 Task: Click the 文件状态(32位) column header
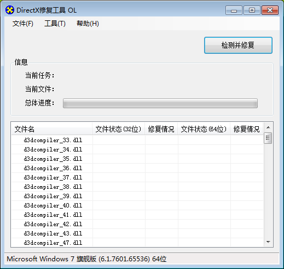coord(119,129)
